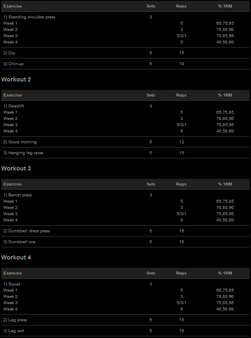The width and height of the screenshot is (251, 338).
Task: Click Week 3 under Deadlift
Action: (10, 125)
